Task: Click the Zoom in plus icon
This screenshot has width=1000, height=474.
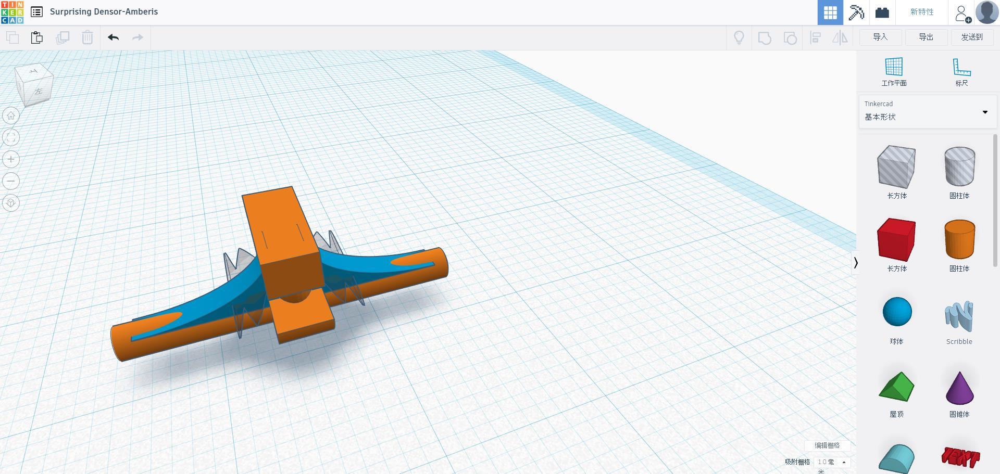Action: [x=11, y=159]
